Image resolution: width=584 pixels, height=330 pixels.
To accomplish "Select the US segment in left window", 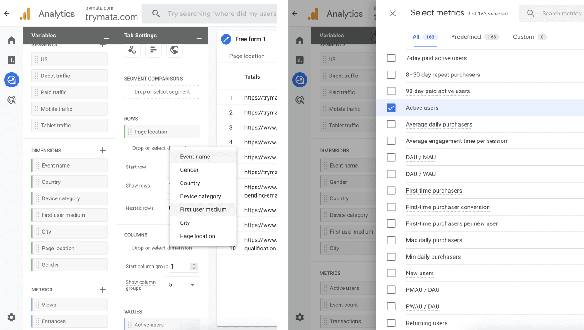I will [70, 59].
